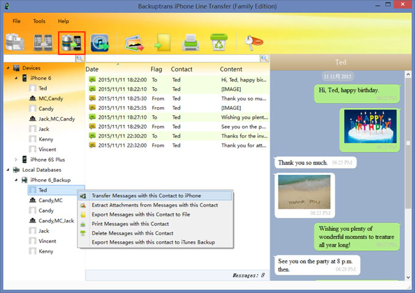Choose Delete Messages with this Contact

click(x=155, y=233)
